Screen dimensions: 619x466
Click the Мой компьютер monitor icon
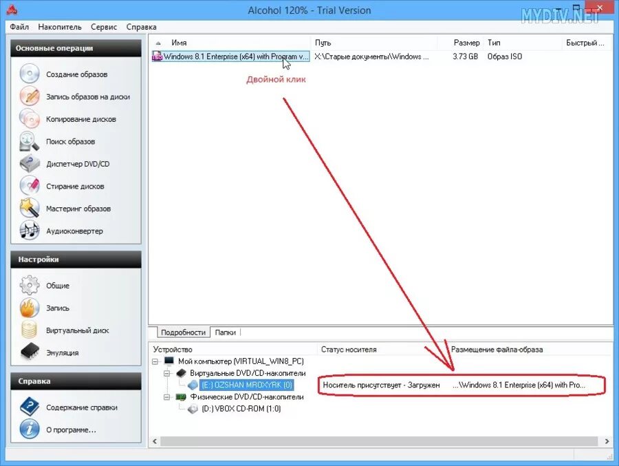[169, 361]
